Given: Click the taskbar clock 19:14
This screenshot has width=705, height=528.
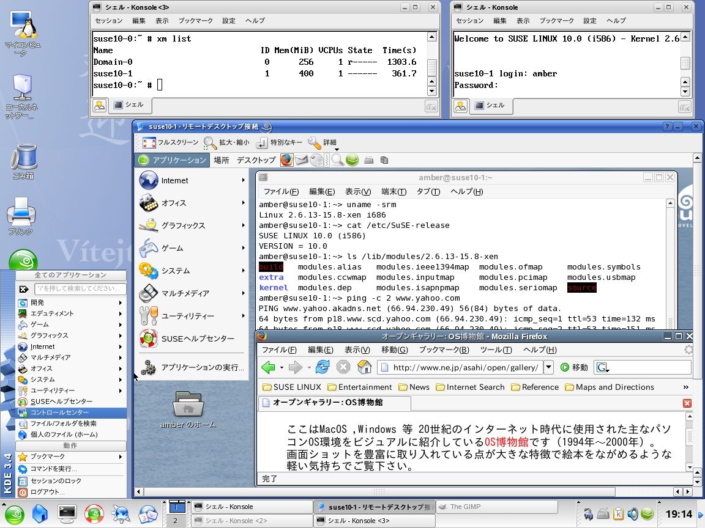Looking at the screenshot, I should point(679,514).
